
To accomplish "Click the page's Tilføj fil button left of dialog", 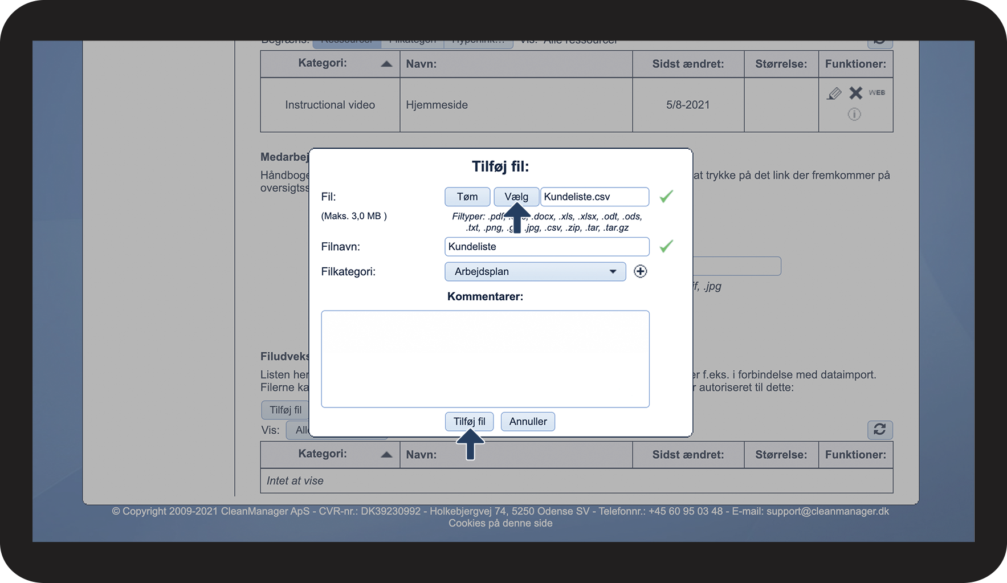I will [286, 410].
